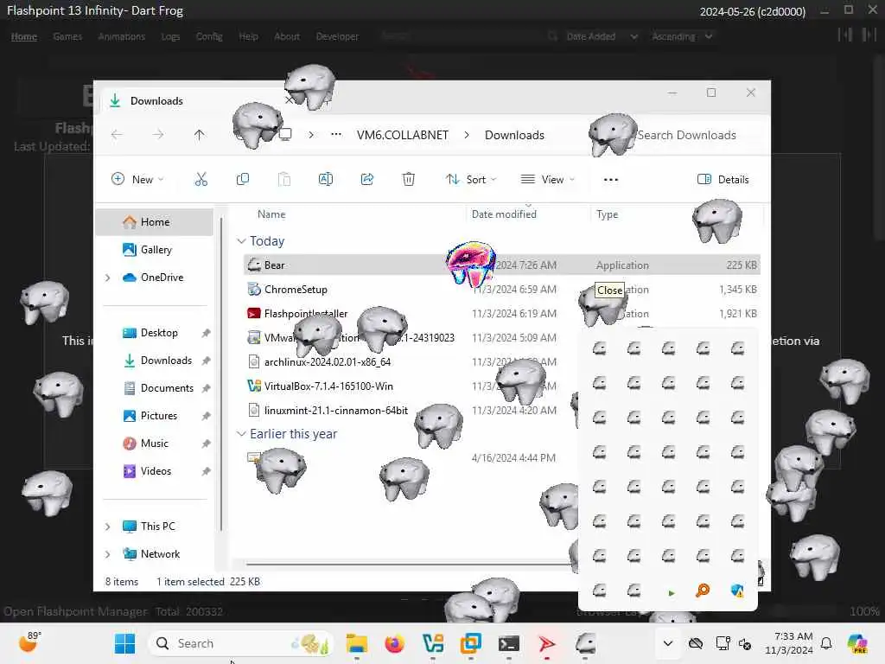Open VirtualBox from taskbar

[x=433, y=643]
